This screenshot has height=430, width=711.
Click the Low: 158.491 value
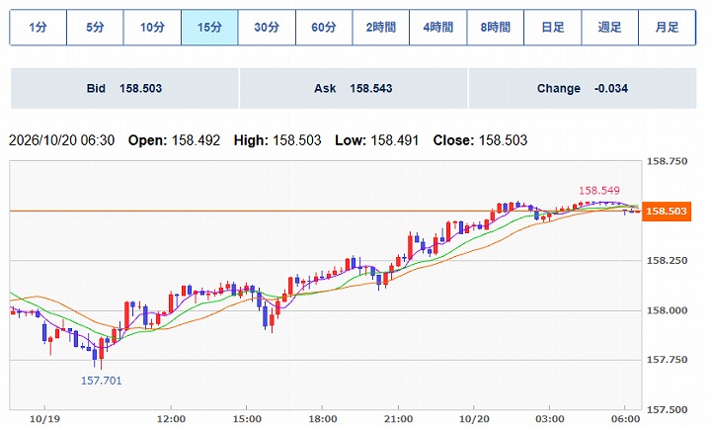pos(377,140)
